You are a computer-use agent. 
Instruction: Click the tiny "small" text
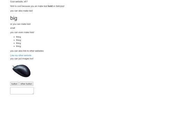tap(12, 28)
